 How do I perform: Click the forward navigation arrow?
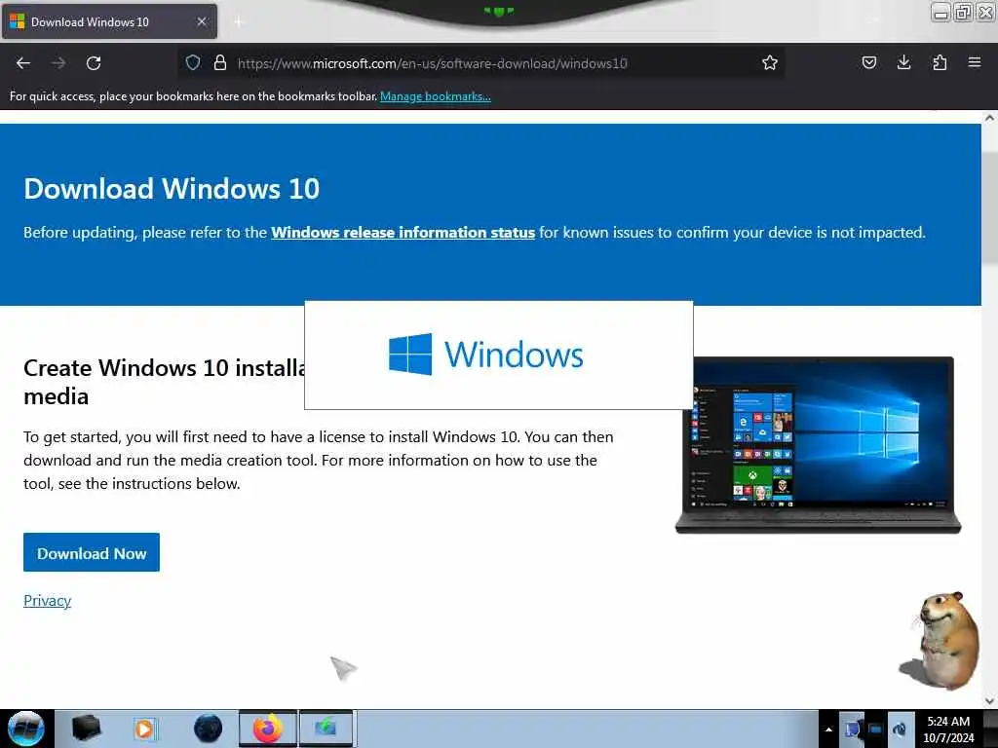pyautogui.click(x=58, y=63)
